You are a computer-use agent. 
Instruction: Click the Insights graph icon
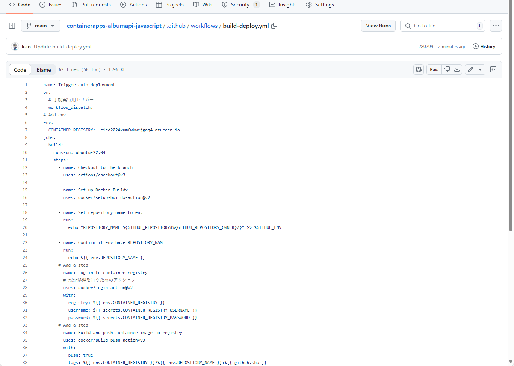[272, 5]
